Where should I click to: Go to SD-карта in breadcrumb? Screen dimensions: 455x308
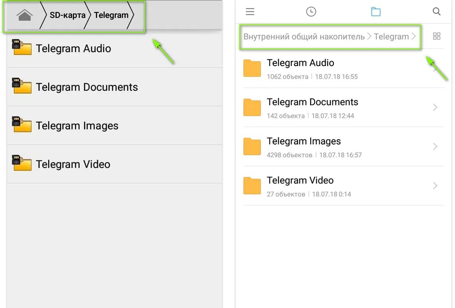[x=67, y=15]
